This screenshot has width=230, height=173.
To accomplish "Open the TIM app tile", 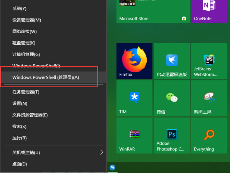I will coord(135,98).
